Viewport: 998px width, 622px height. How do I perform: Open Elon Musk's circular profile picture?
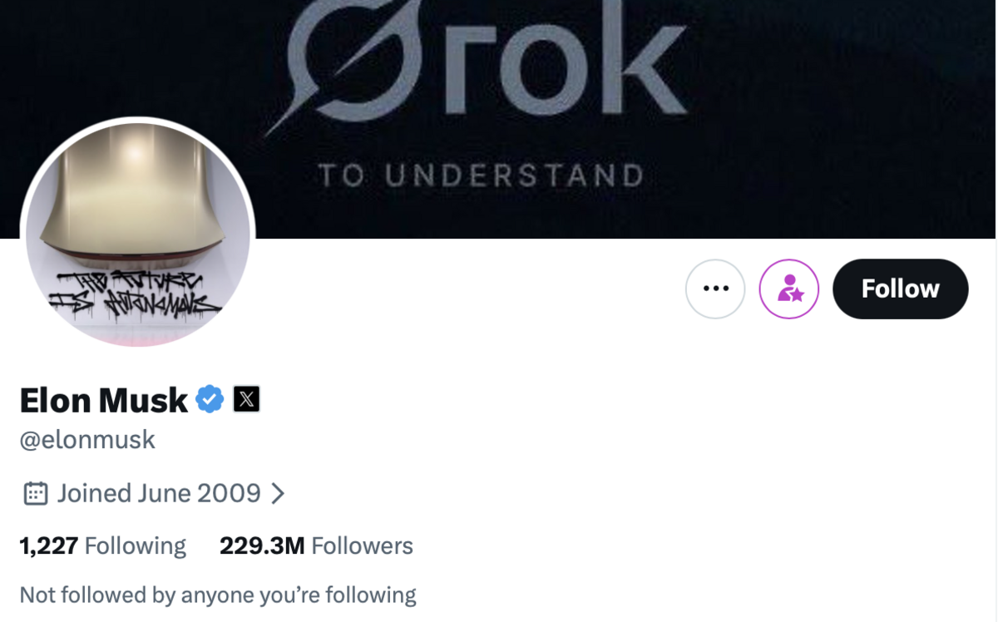click(138, 233)
